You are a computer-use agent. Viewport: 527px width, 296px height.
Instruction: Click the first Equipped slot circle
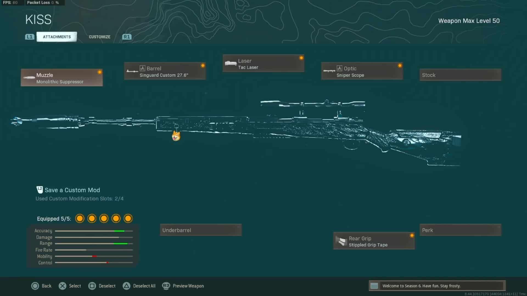pyautogui.click(x=80, y=218)
